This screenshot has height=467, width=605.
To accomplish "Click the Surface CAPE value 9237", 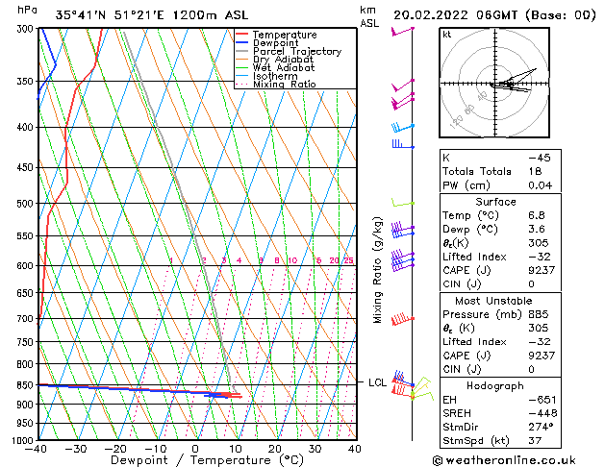I will tap(542, 270).
